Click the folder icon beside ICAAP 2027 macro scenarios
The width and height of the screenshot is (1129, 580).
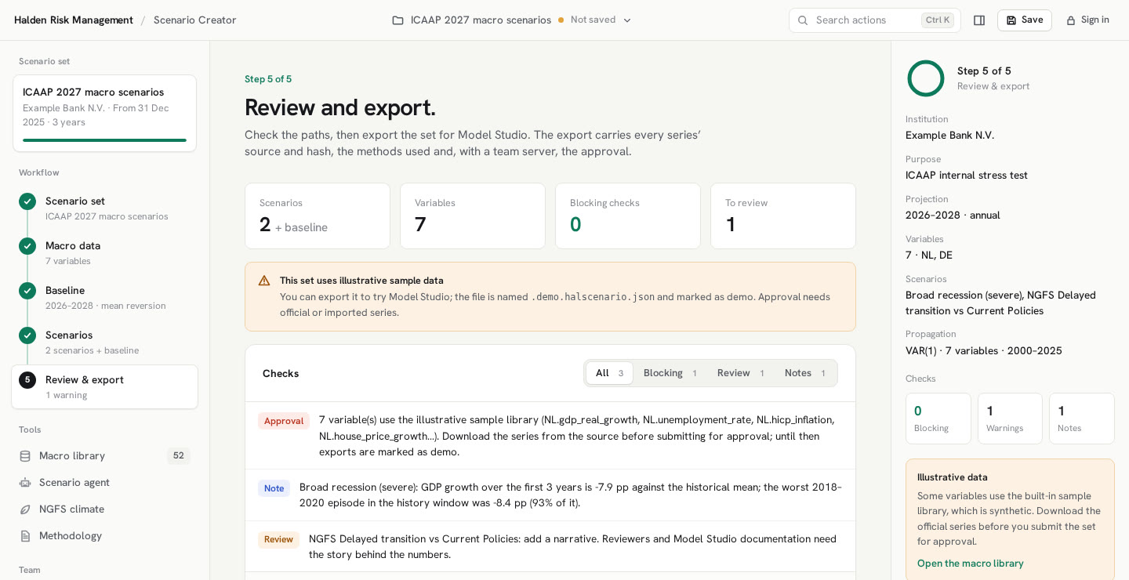[398, 20]
